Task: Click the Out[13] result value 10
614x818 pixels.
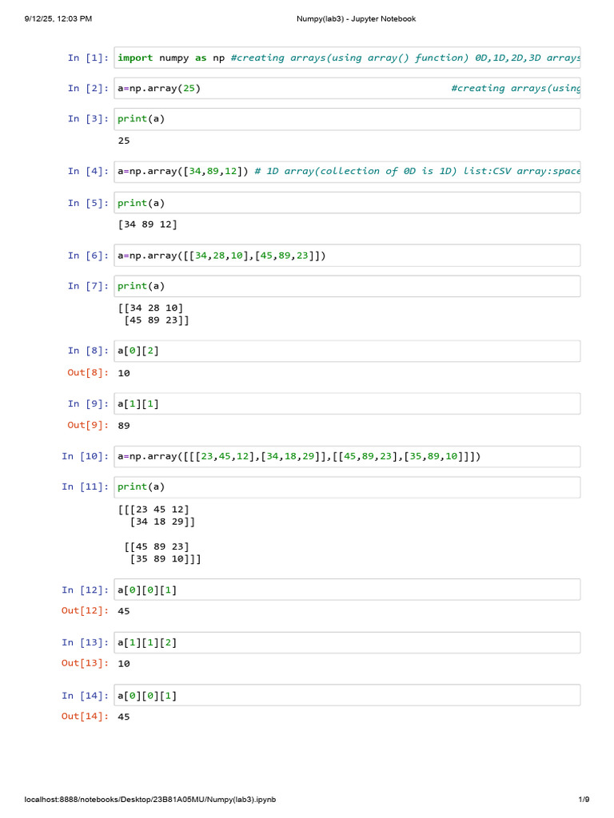Action: pos(124,664)
